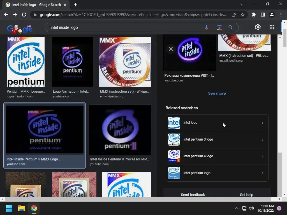
Task: Click the horizontal scrollbar at bottom
Action: click(138, 199)
